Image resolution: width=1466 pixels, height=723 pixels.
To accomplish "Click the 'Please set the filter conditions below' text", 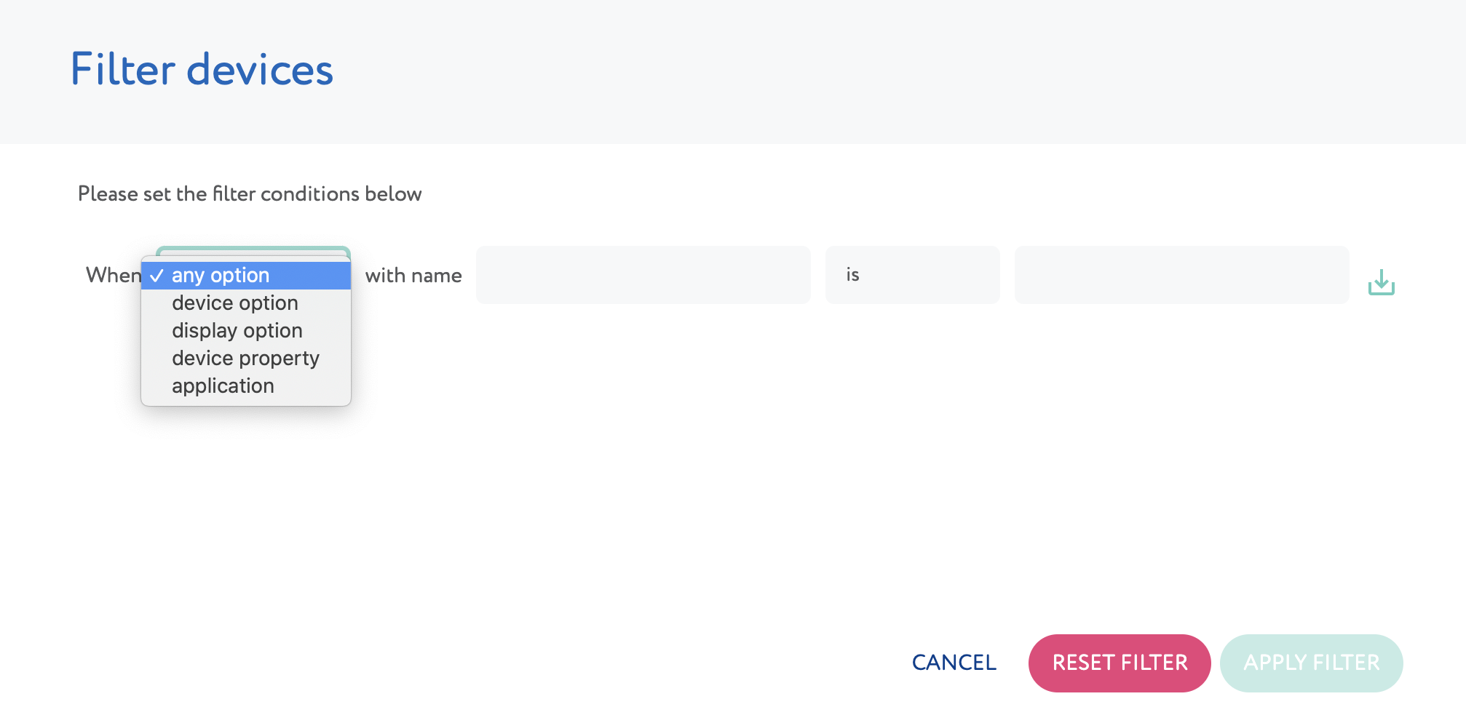I will point(250,193).
